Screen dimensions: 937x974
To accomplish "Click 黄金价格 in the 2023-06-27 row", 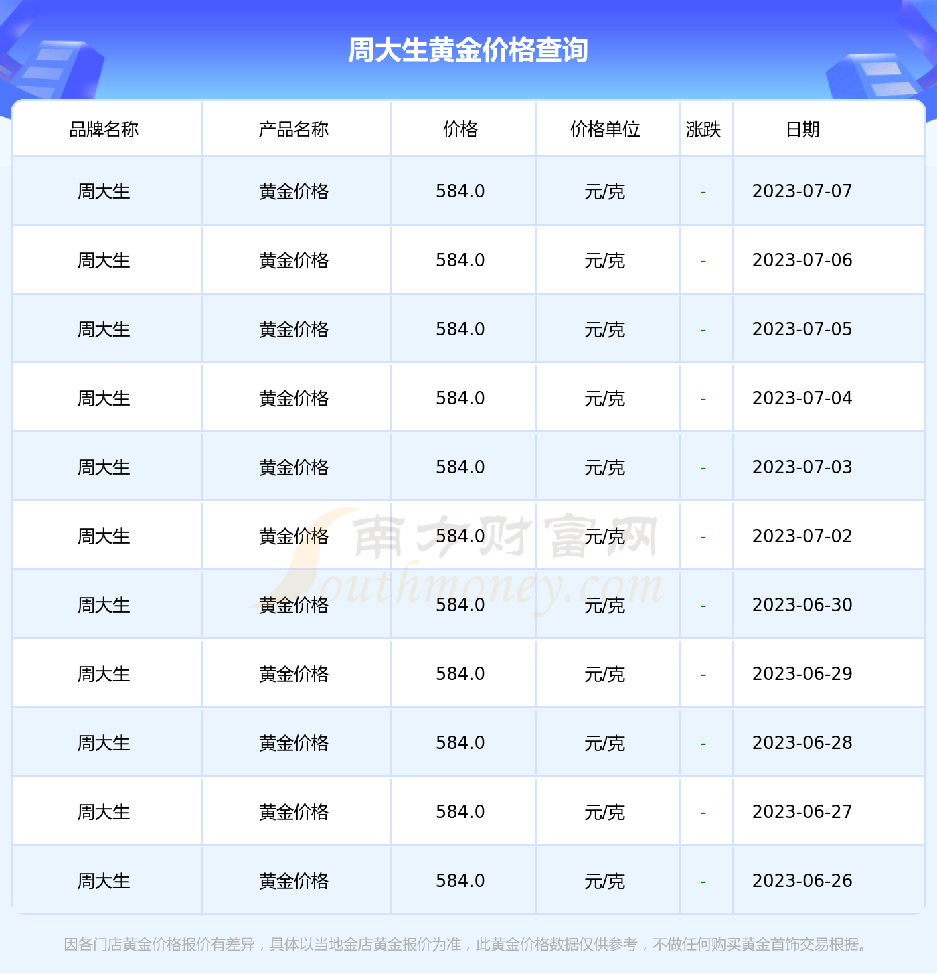I will click(294, 812).
